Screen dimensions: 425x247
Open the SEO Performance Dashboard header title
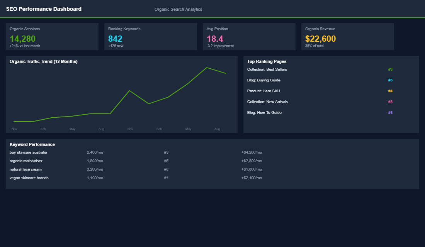pyautogui.click(x=43, y=8)
